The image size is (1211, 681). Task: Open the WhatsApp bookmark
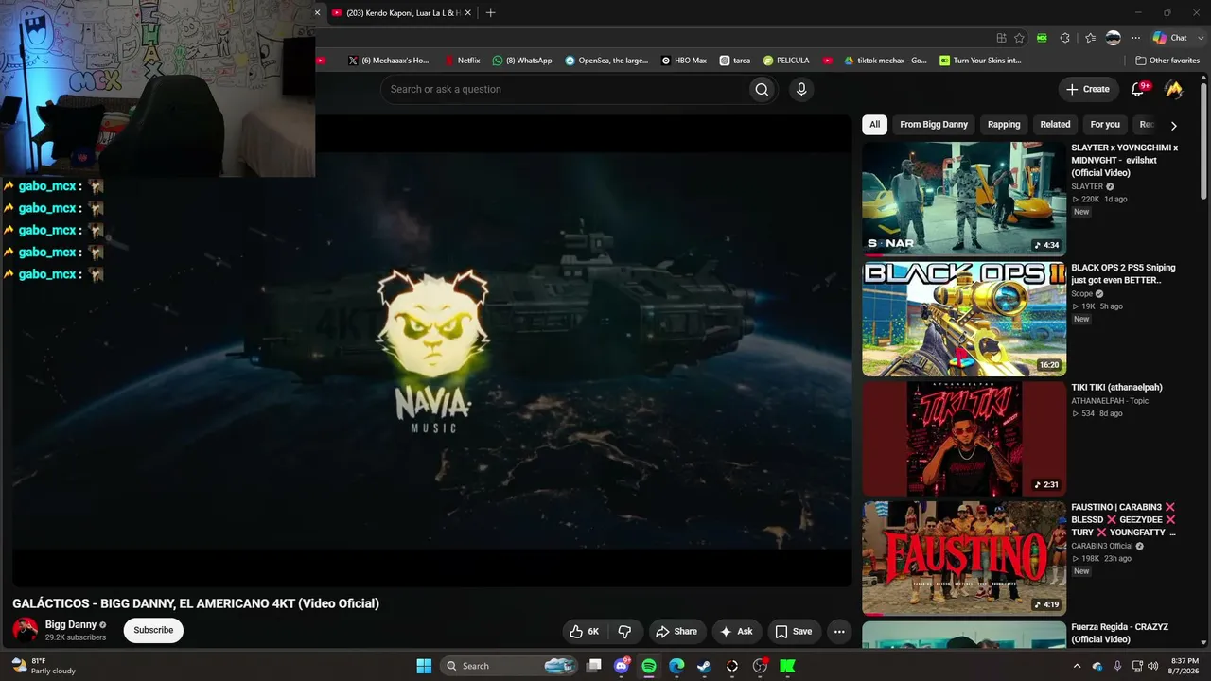coord(522,61)
